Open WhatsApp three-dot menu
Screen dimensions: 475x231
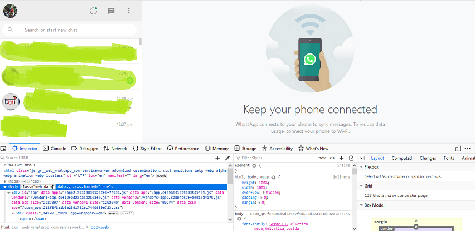[129, 11]
